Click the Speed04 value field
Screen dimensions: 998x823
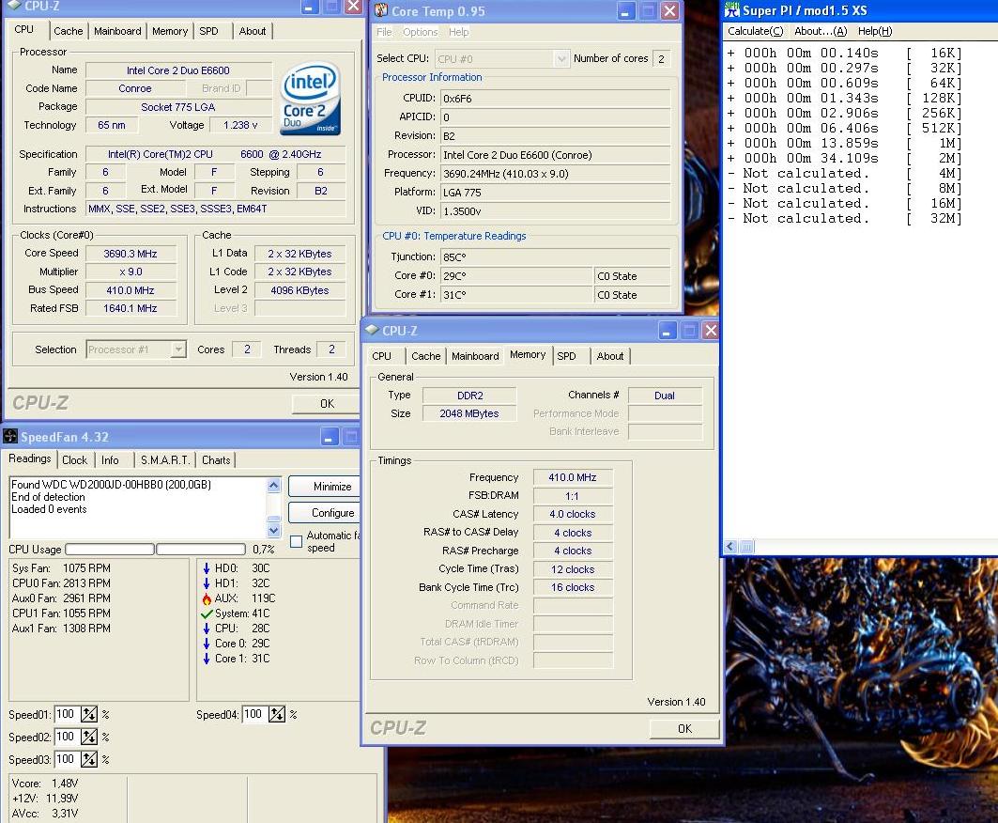click(x=254, y=715)
